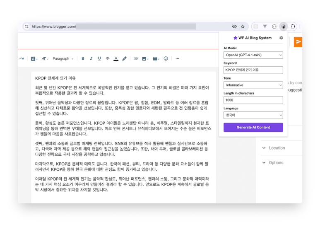Open the insert image menu

pyautogui.click(x=145, y=59)
